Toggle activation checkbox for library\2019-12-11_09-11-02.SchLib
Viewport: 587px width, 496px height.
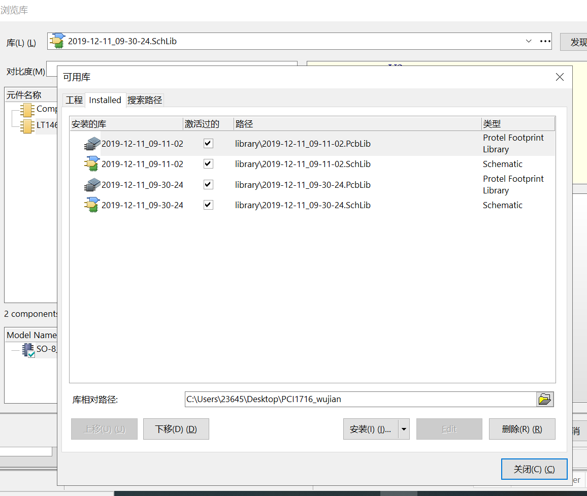(208, 164)
